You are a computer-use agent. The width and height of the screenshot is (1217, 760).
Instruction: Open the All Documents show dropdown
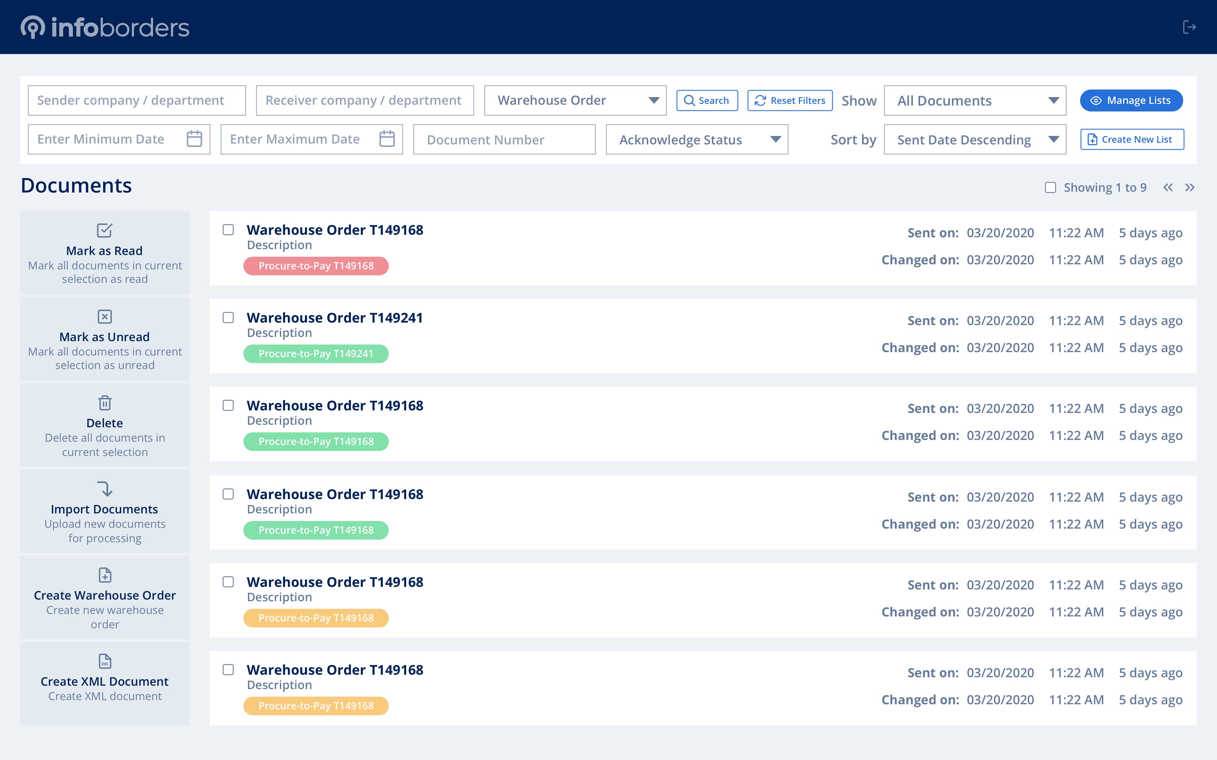(975, 100)
